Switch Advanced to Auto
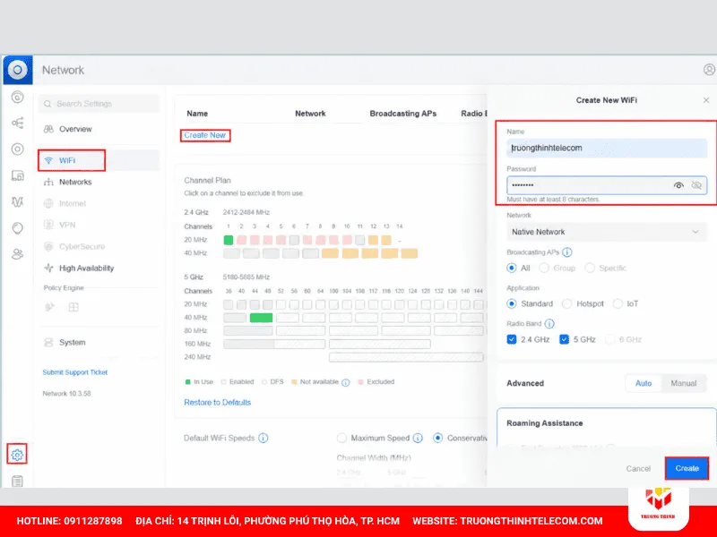The width and height of the screenshot is (717, 537). 644,383
